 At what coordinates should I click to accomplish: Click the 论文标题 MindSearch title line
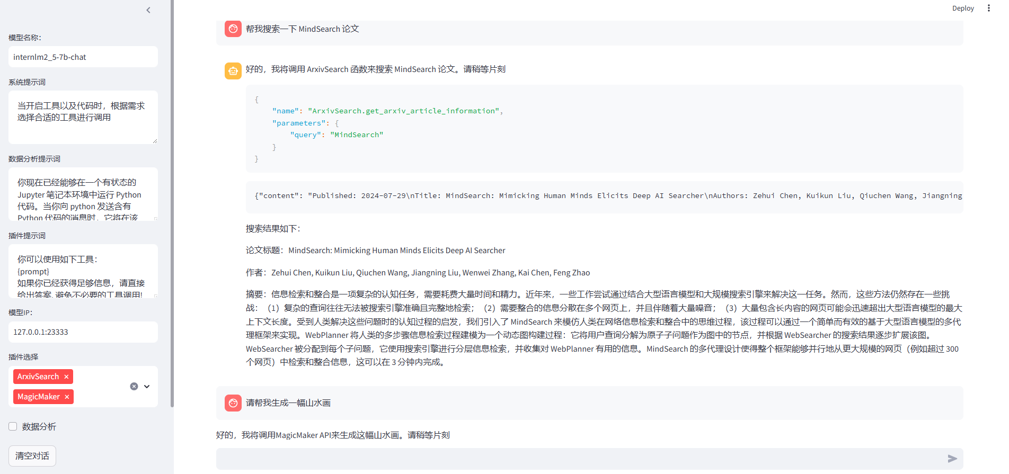click(376, 251)
